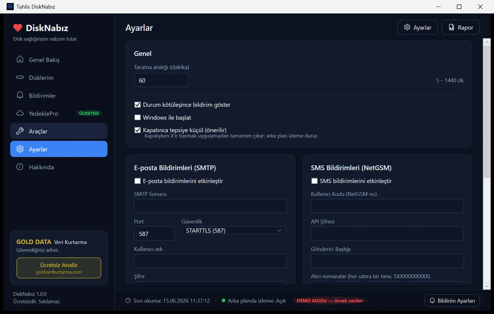This screenshot has height=314, width=494.
Task: Click the top-right Ayarlar button
Action: pos(418,27)
